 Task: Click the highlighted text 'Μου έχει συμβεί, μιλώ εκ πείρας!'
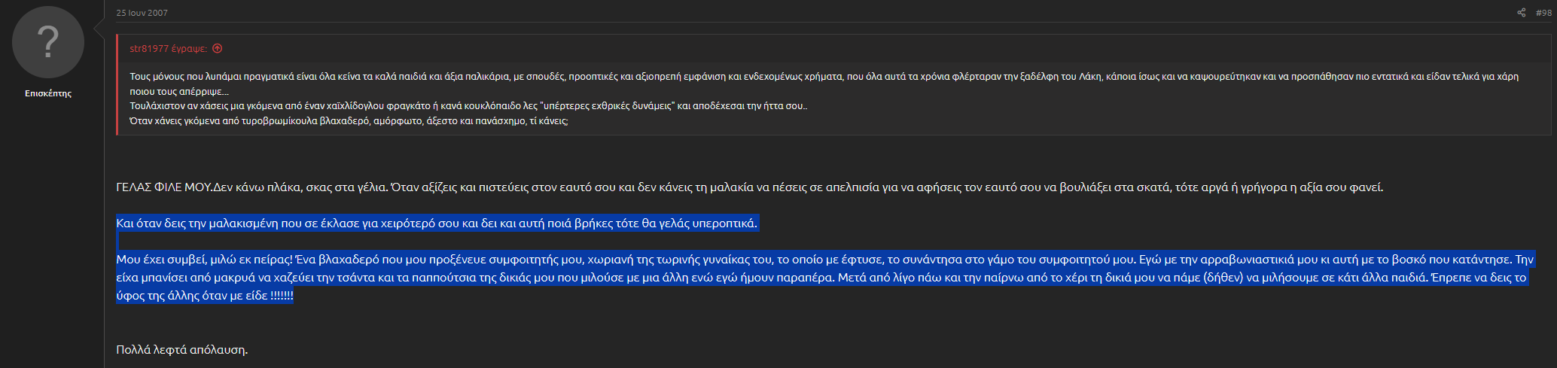[205, 260]
